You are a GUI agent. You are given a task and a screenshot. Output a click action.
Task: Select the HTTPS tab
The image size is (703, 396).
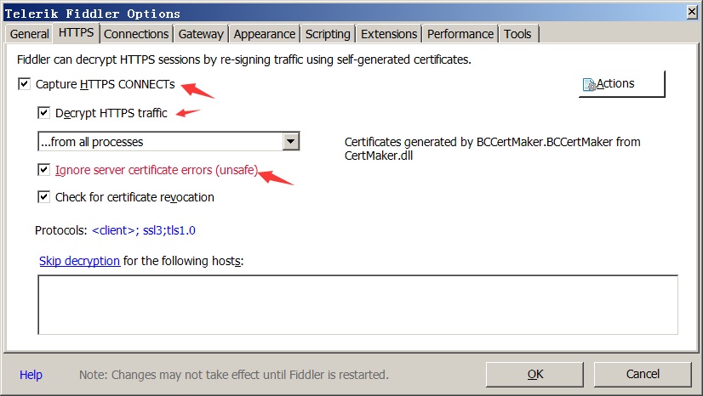(76, 32)
